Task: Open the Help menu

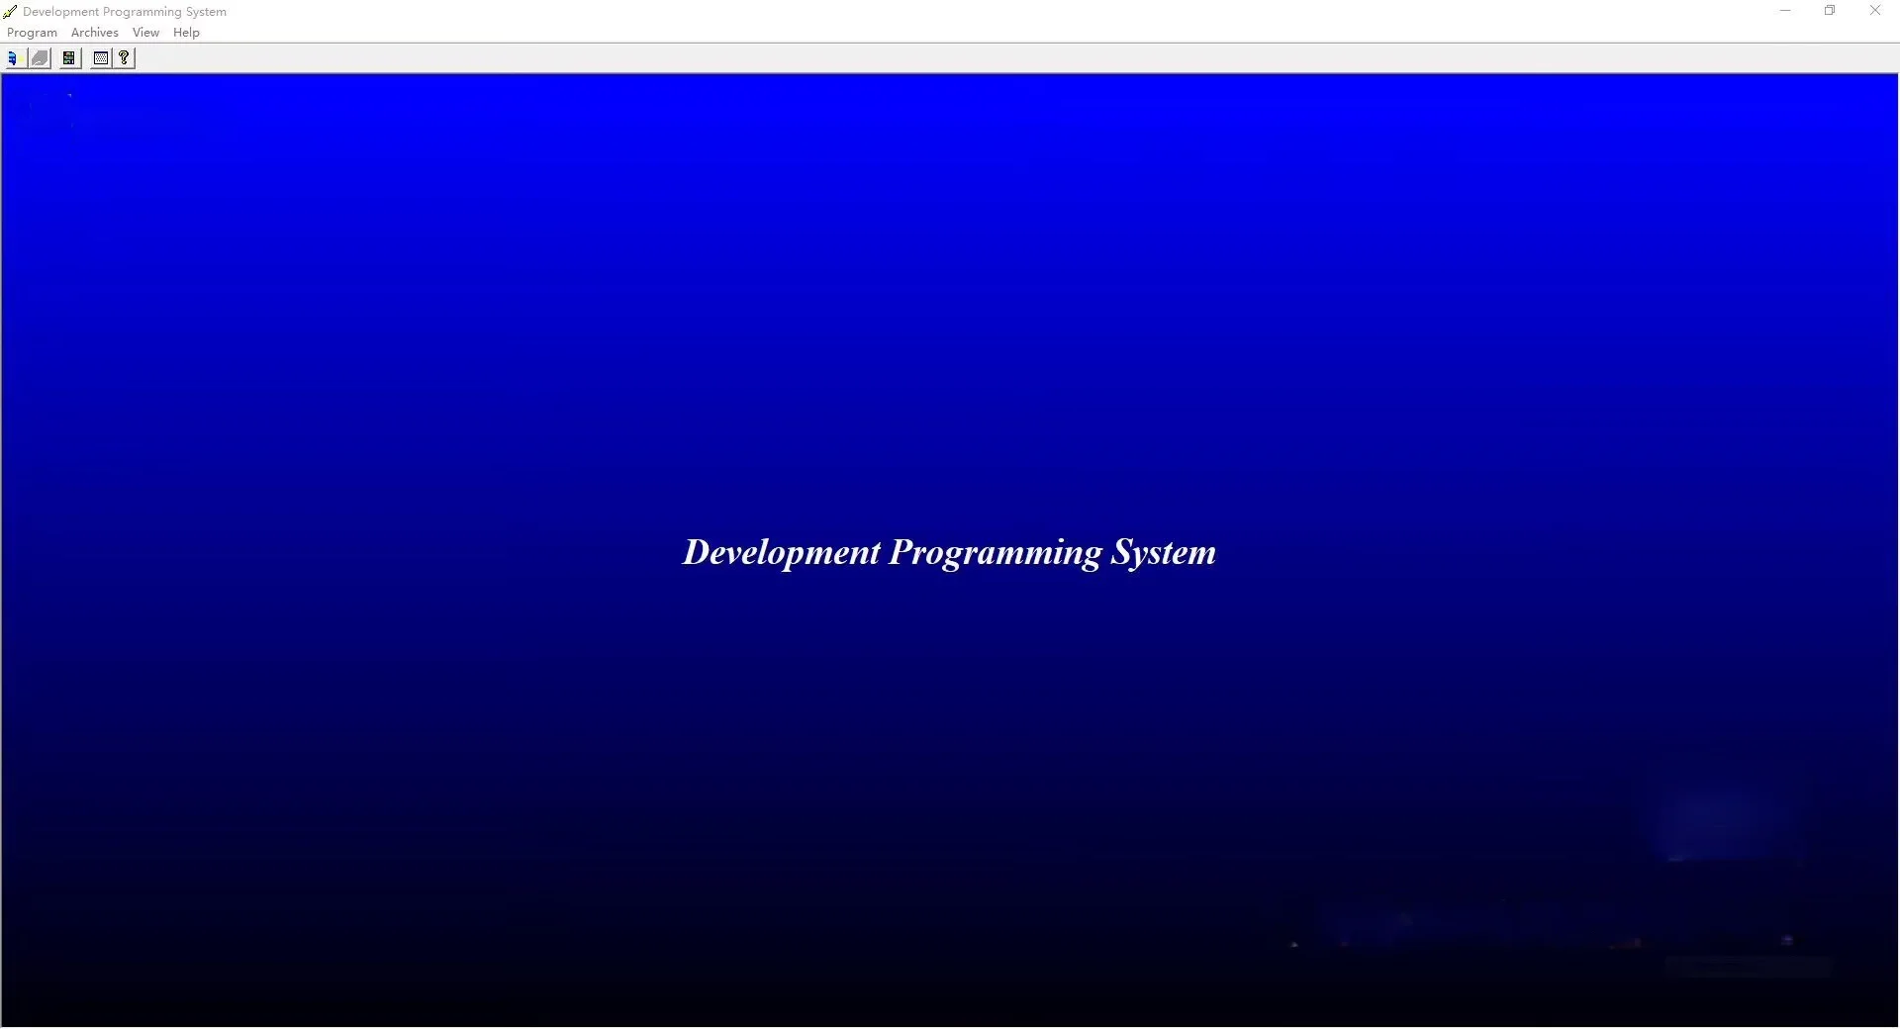Action: (x=186, y=33)
